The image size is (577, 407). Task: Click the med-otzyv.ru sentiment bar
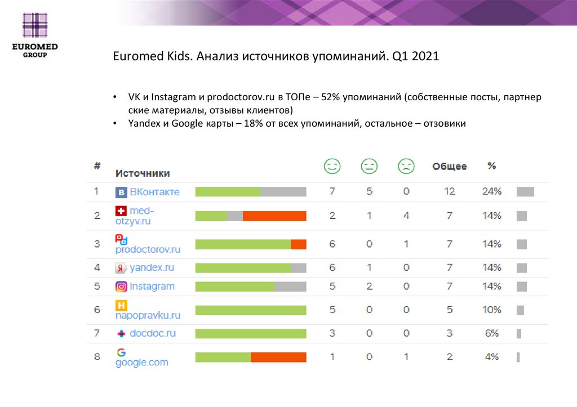tap(251, 216)
